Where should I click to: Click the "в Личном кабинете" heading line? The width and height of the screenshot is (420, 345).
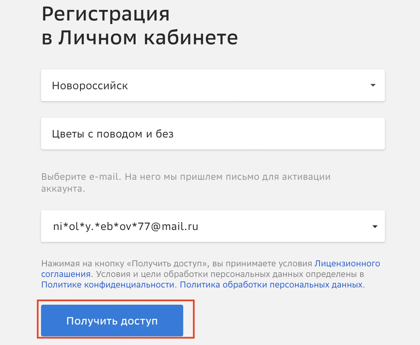coord(140,38)
